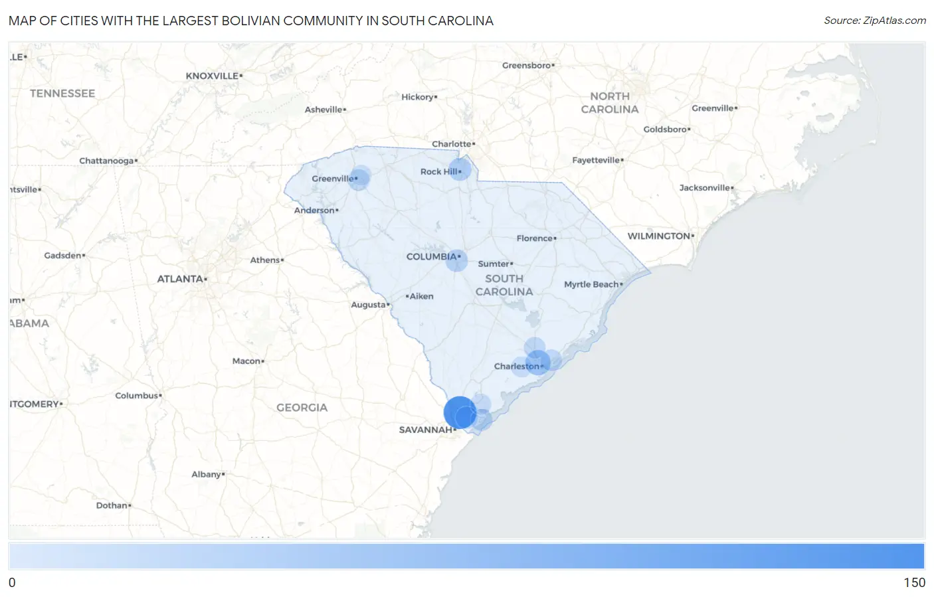Click the Columbus city label

click(x=138, y=396)
